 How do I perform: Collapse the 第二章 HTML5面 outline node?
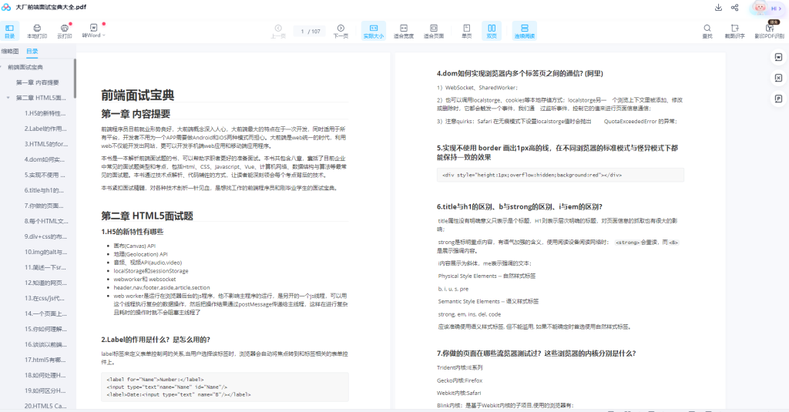click(x=8, y=98)
